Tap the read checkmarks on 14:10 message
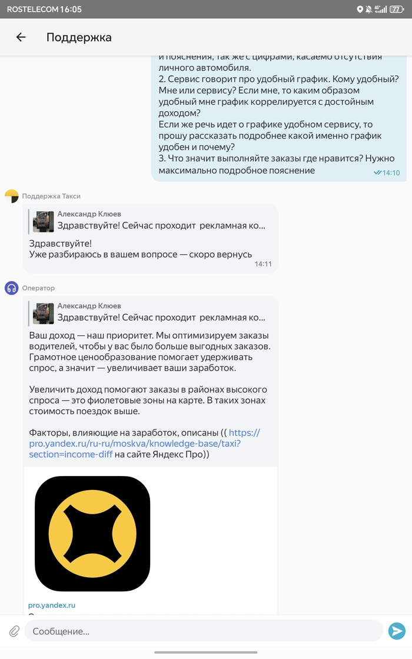412x659 pixels. 377,173
